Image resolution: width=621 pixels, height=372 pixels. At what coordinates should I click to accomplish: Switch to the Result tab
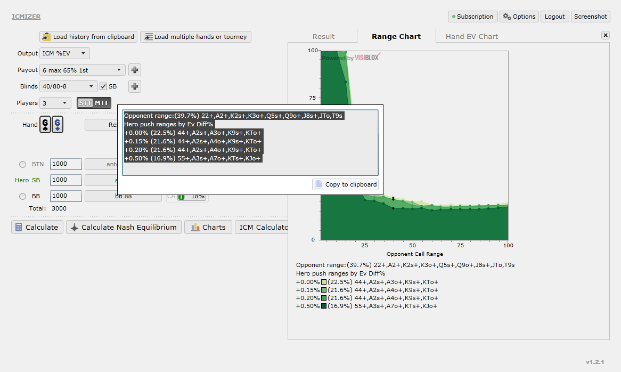(324, 36)
